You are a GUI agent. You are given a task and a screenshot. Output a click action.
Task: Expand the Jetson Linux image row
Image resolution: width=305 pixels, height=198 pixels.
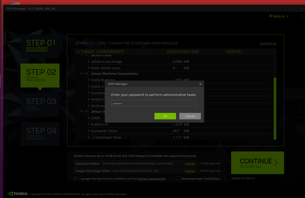click(x=89, y=62)
